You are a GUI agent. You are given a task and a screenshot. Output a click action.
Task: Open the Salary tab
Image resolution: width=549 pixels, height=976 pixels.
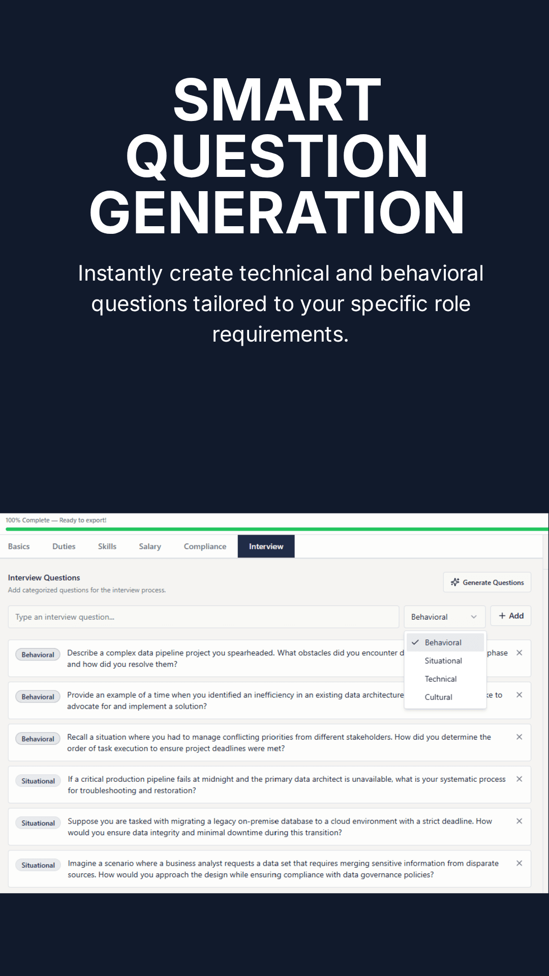click(x=150, y=546)
